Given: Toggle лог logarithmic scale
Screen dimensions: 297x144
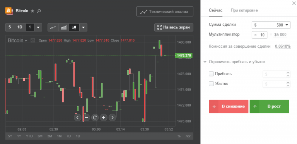Looking at the screenshot, I should [x=188, y=136].
